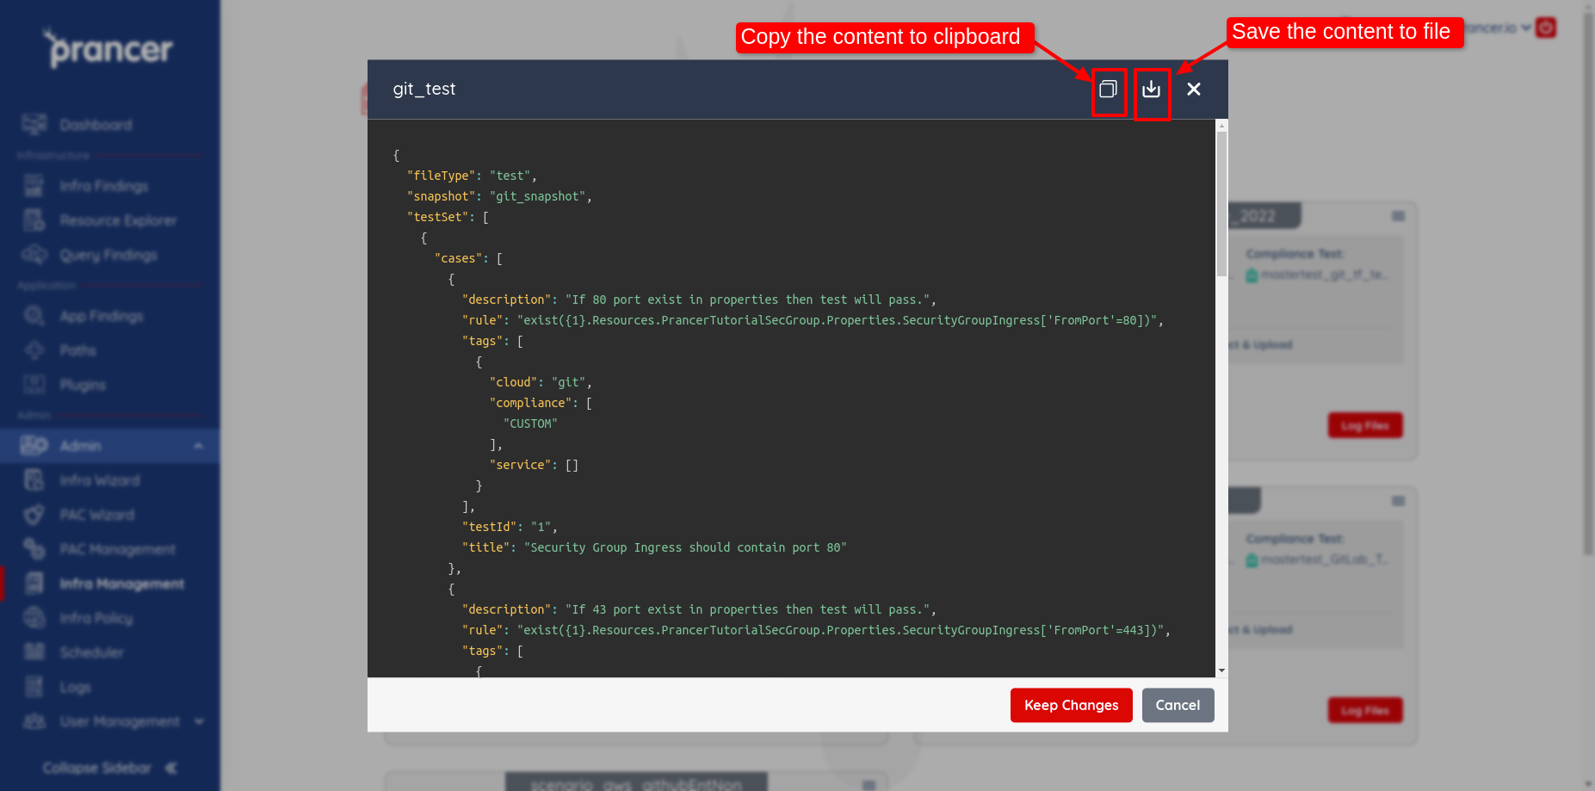The image size is (1595, 791).
Task: Click the PAC Management icon
Action: click(x=34, y=549)
